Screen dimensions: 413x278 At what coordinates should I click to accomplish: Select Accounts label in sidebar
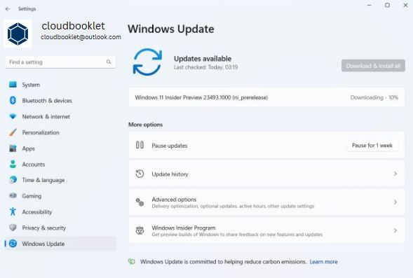(x=34, y=165)
